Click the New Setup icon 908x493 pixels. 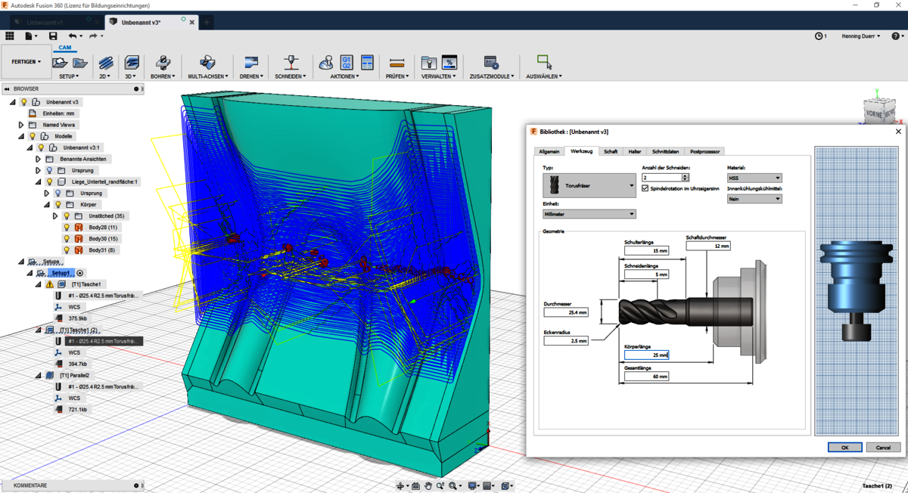point(61,63)
